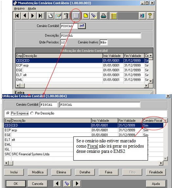Go to last record in toolbar
Screen dimensions: 172x188
point(40,16)
